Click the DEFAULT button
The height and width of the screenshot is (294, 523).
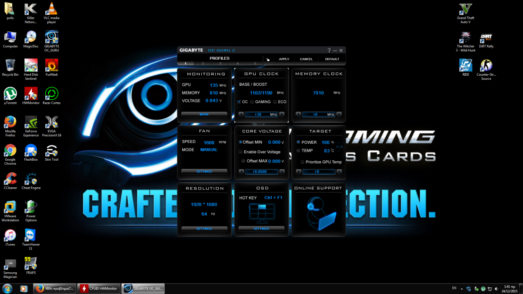332,59
